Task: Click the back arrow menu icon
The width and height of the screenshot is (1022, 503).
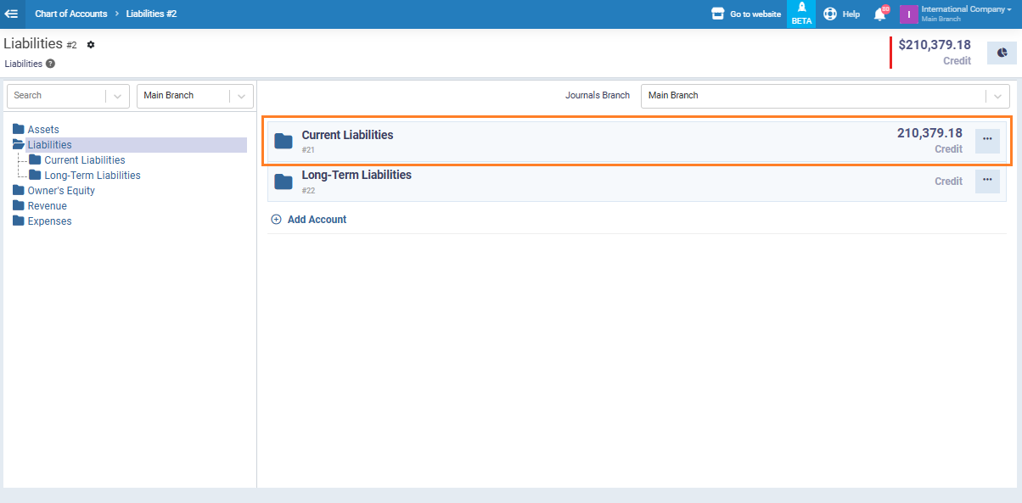Action: coord(12,14)
